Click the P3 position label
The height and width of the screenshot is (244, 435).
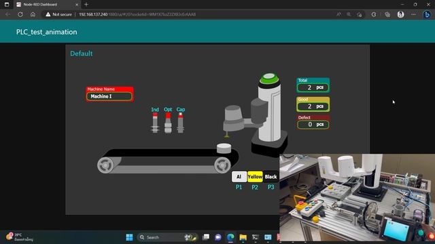(271, 187)
